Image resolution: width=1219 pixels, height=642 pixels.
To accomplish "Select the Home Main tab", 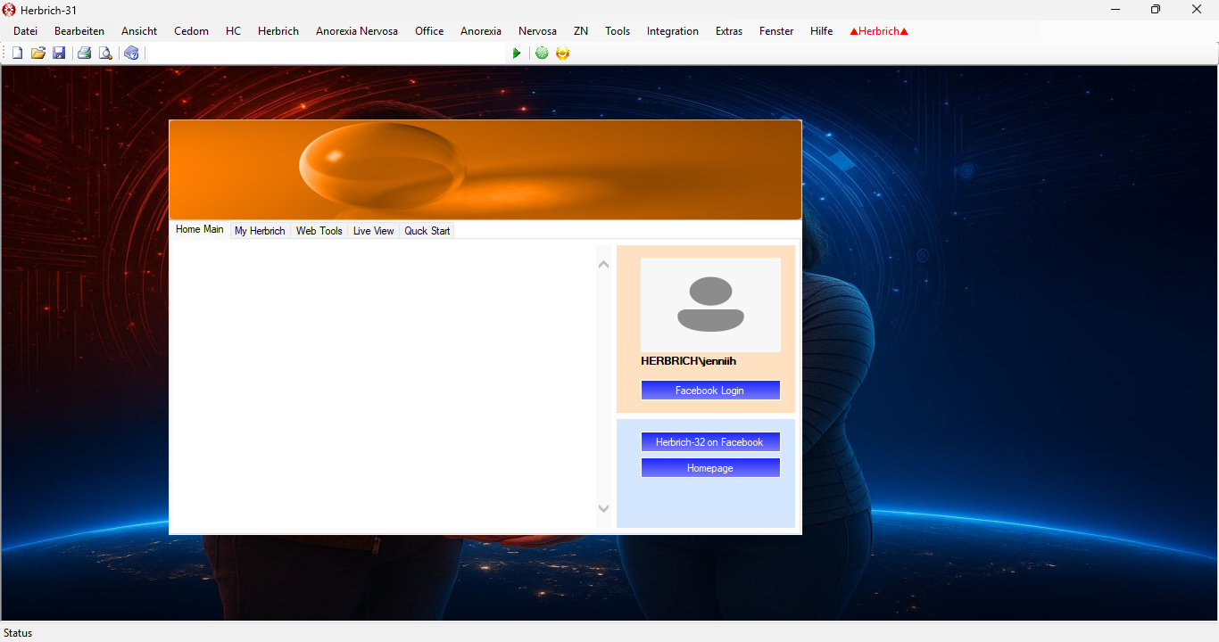I will pyautogui.click(x=200, y=229).
